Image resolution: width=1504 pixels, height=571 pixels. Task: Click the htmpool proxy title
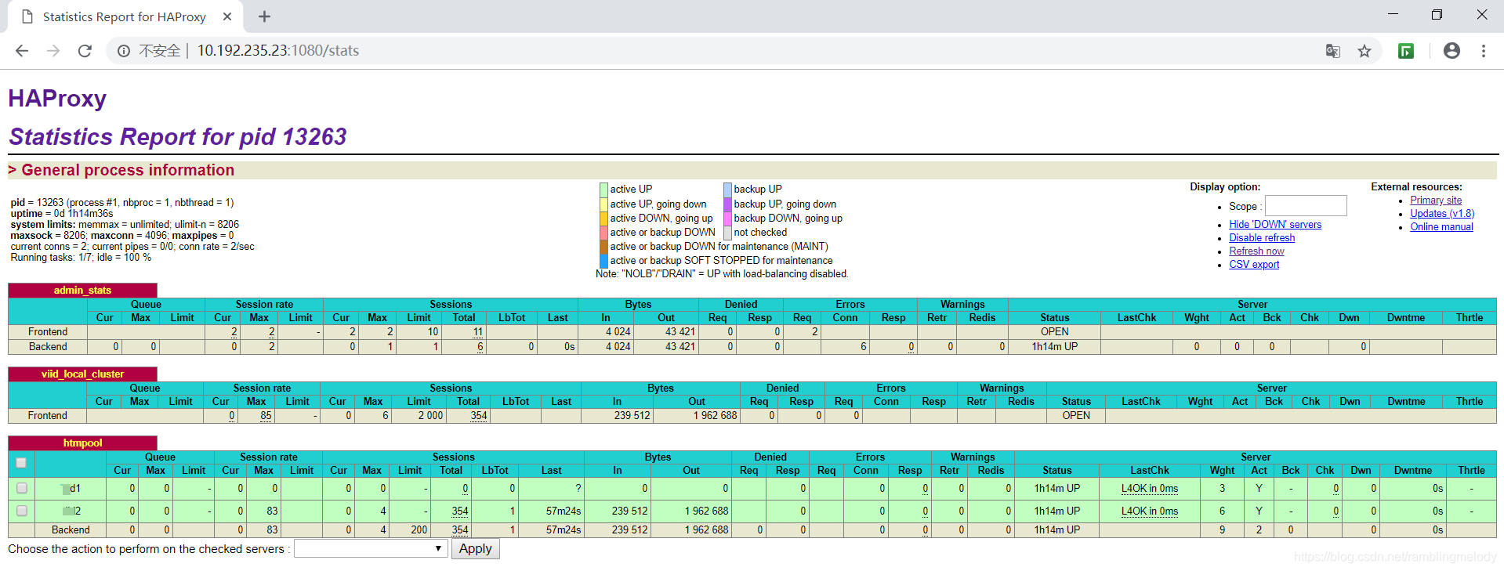(82, 443)
